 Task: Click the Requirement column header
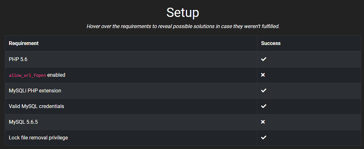[x=23, y=43]
